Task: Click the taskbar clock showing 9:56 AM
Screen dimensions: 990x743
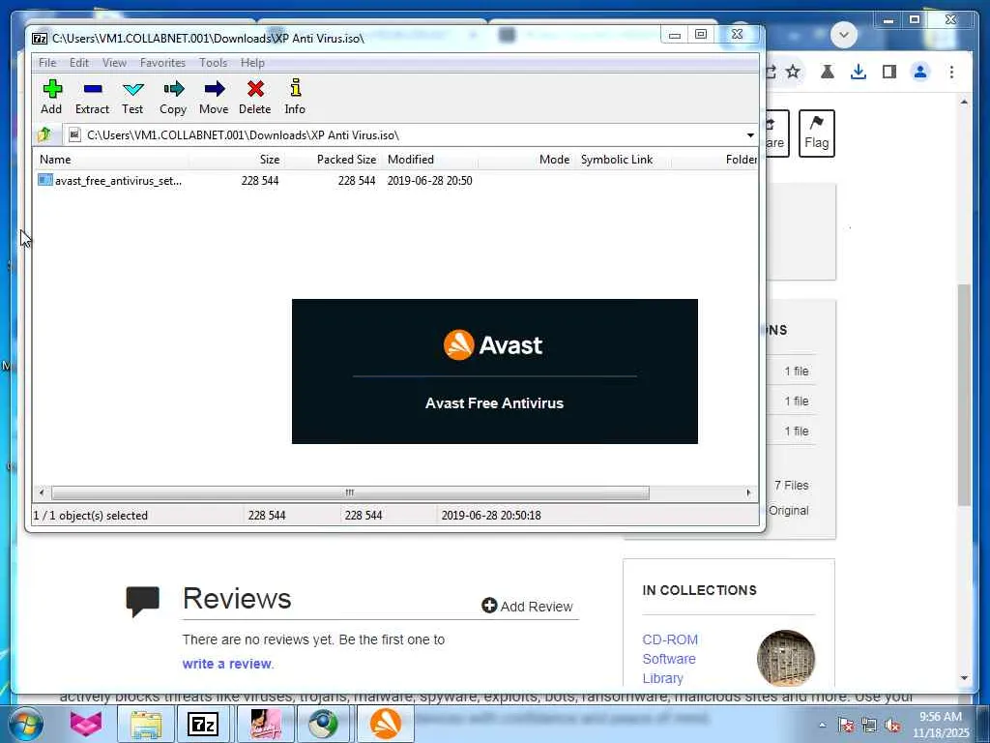Action: pyautogui.click(x=941, y=724)
